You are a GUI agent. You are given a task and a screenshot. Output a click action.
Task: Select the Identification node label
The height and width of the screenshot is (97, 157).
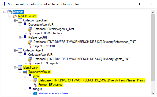31,68
